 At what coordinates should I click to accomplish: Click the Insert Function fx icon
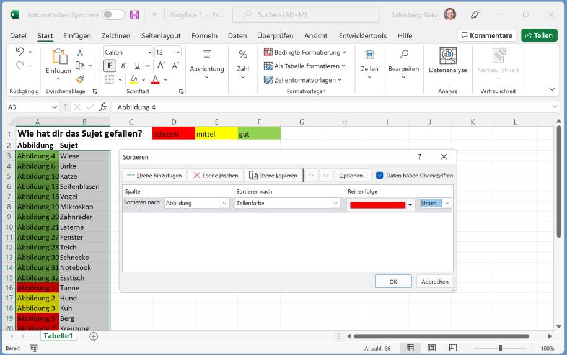click(103, 107)
